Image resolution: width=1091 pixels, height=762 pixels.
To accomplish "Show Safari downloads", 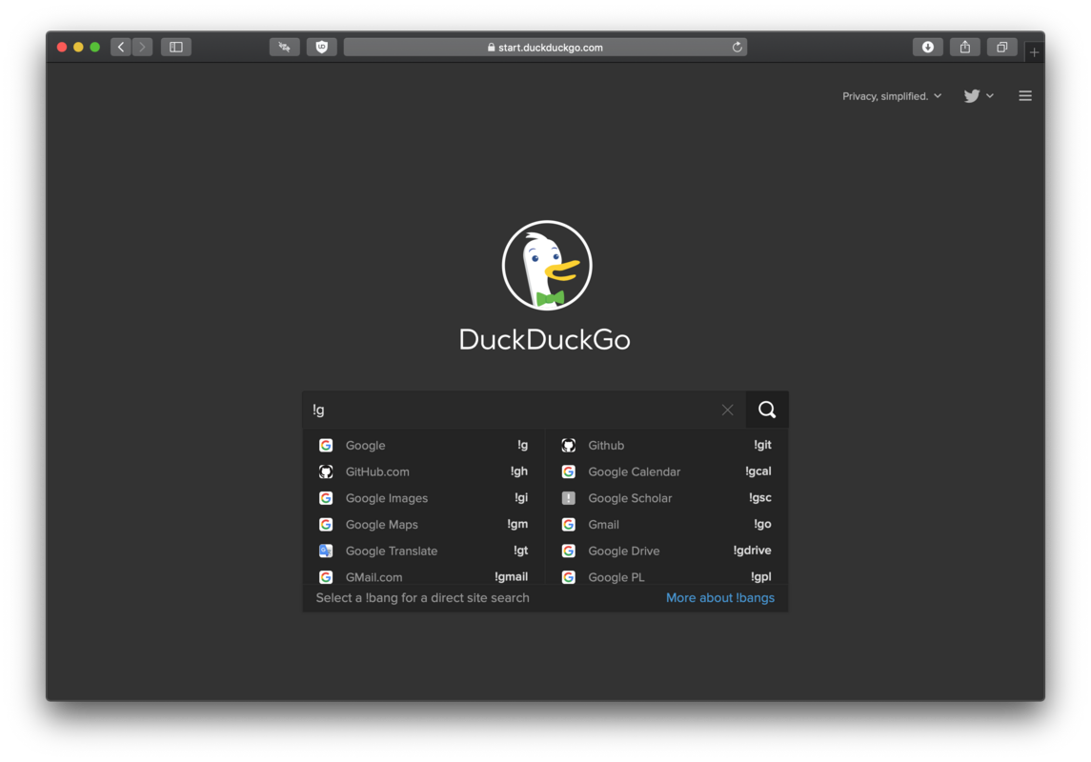I will point(927,48).
